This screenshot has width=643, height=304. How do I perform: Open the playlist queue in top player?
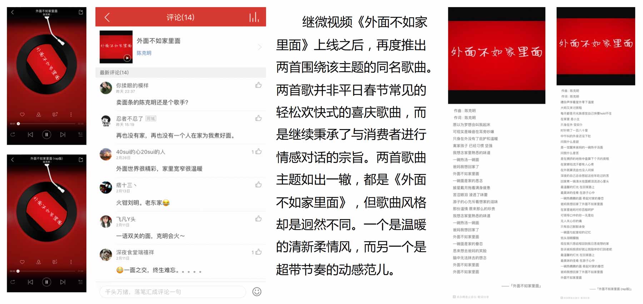coord(80,135)
